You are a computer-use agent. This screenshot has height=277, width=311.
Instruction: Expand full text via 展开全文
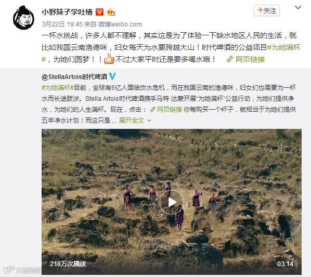point(132,120)
